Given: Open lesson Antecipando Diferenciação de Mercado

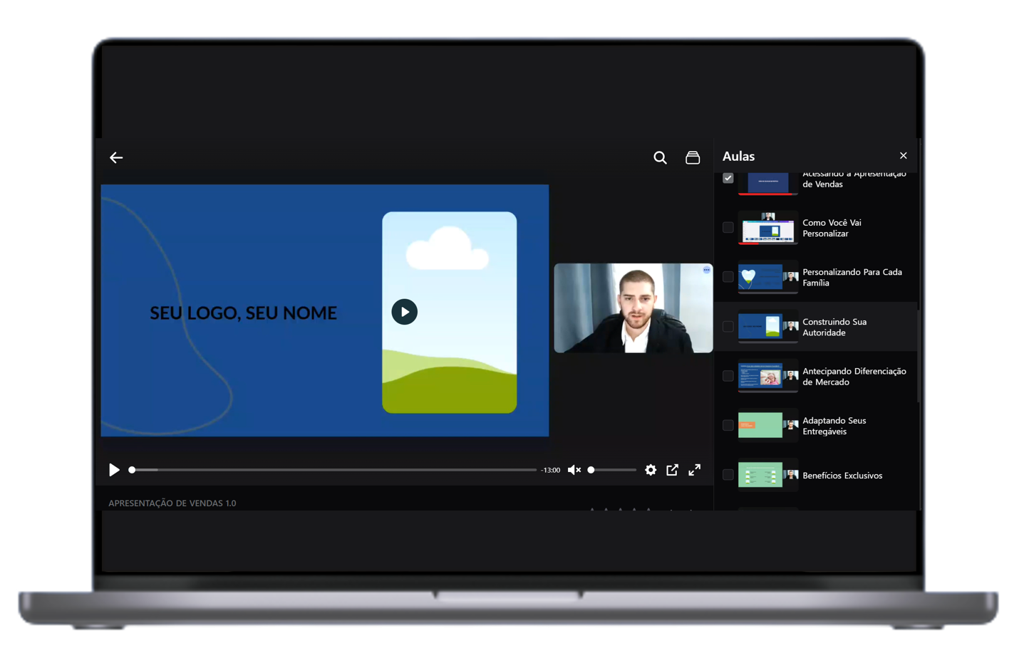Looking at the screenshot, I should (x=854, y=376).
